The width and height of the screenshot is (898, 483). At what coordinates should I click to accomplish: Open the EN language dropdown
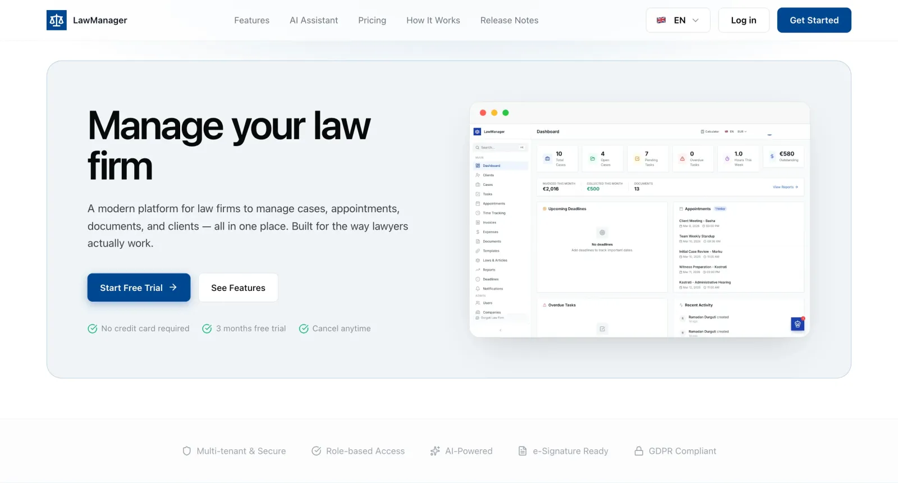678,20
